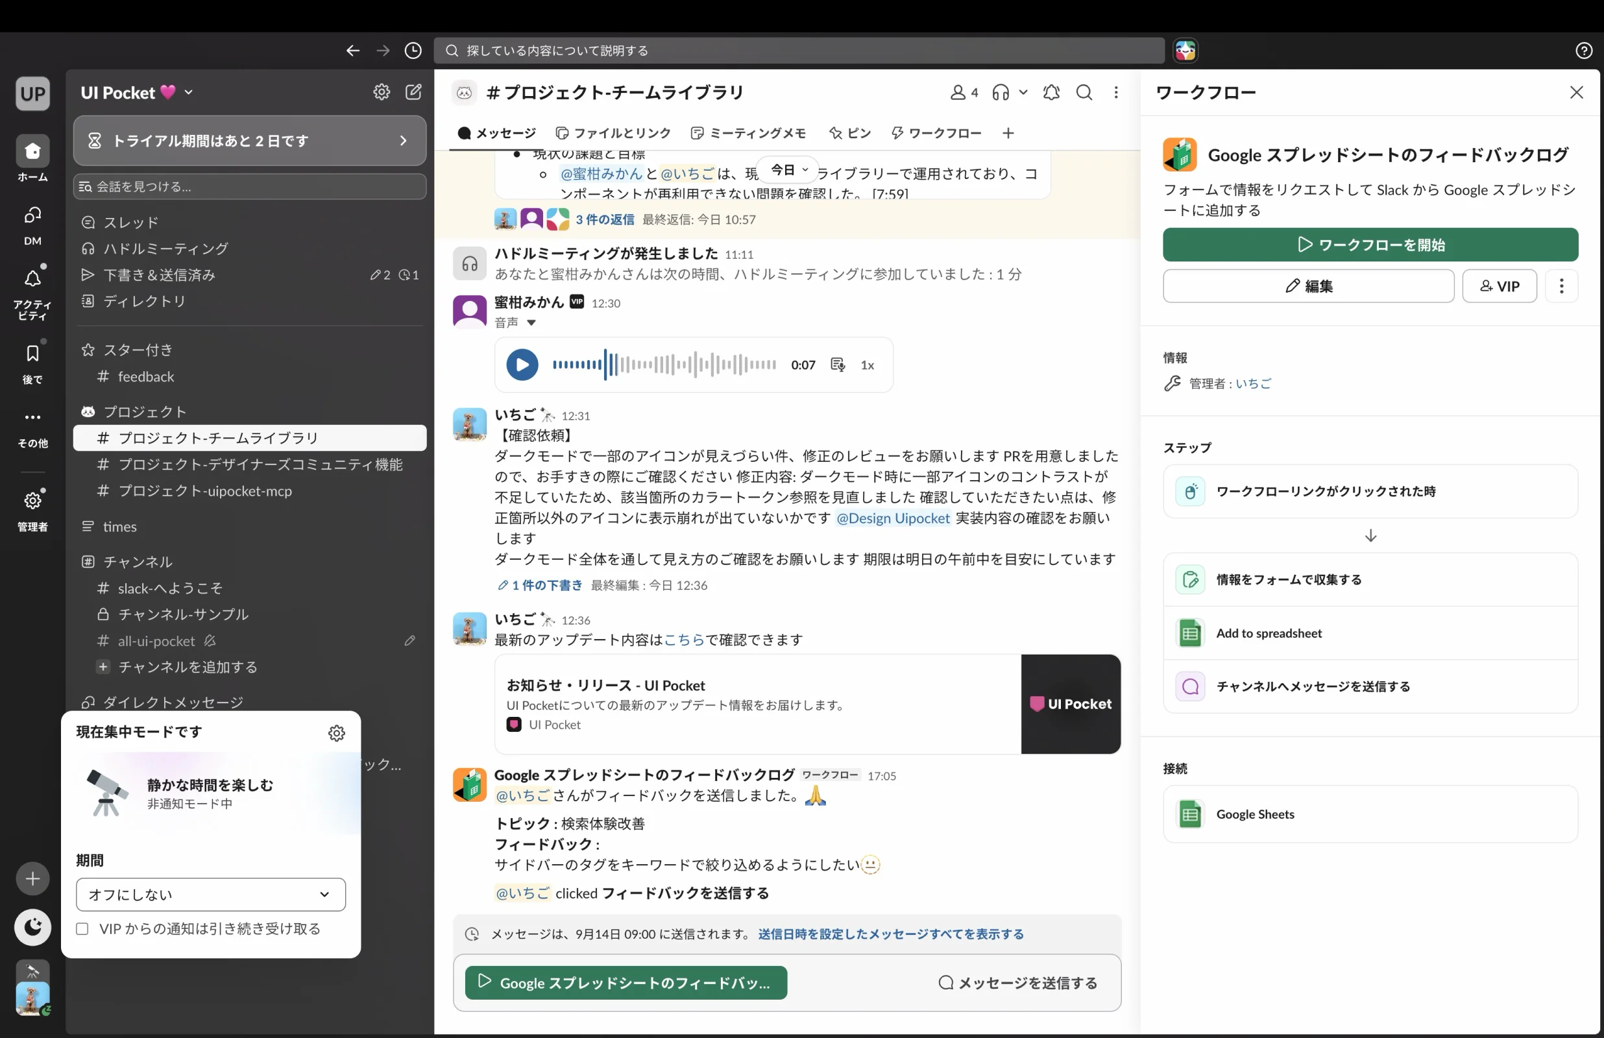The height and width of the screenshot is (1038, 1604).
Task: Open Slack AI assistant icon beside search
Action: 1185,51
